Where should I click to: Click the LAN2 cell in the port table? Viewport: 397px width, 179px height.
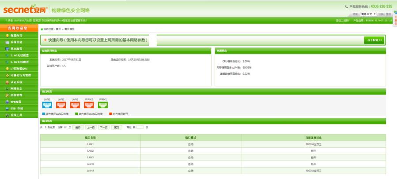click(x=91, y=151)
